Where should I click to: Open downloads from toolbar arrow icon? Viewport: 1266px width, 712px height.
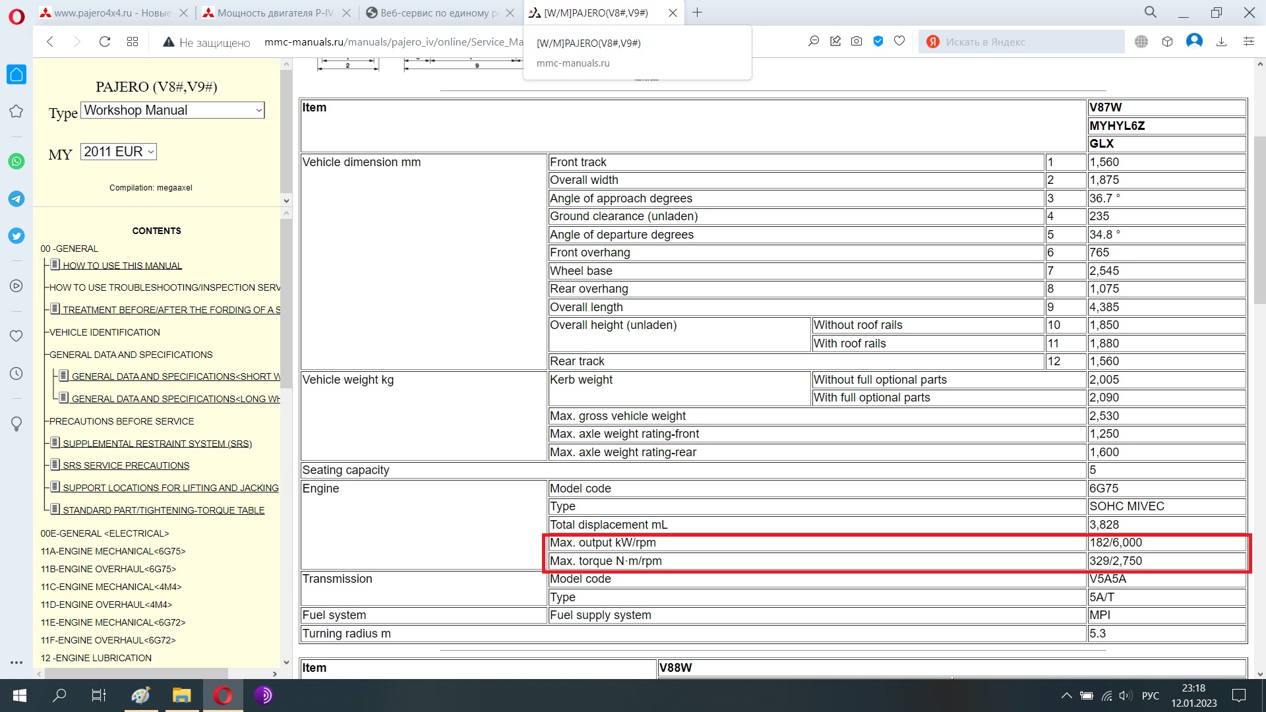(1221, 42)
